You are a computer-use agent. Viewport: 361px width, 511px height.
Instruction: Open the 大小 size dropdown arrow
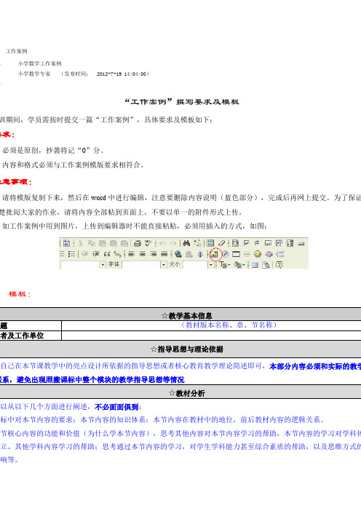(211, 265)
